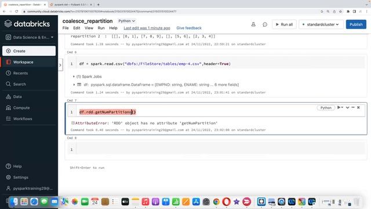This screenshot has height=209, width=371.
Task: Open the notebook Edit menu
Action: pyautogui.click(x=77, y=28)
